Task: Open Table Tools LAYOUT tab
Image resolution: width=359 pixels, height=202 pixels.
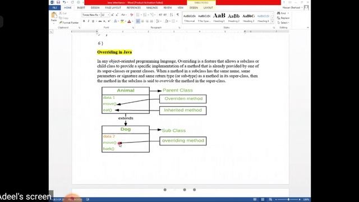Action: click(x=208, y=8)
